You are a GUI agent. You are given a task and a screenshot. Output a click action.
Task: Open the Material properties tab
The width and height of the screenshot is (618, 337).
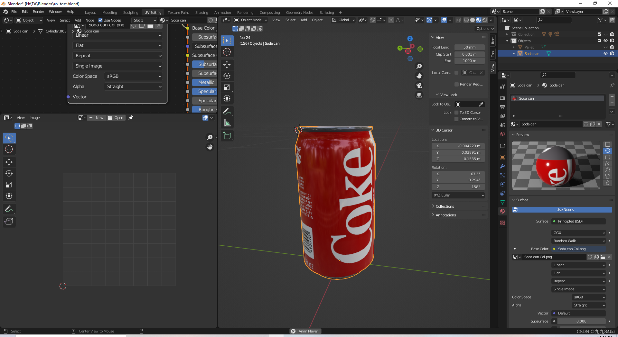pos(502,211)
